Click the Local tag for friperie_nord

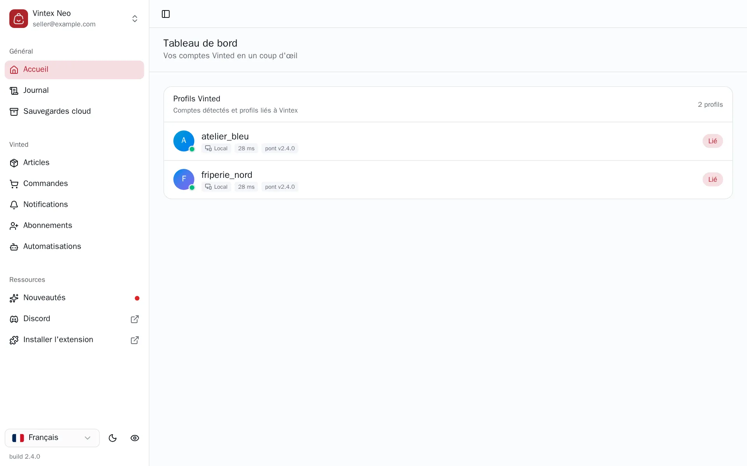point(216,187)
